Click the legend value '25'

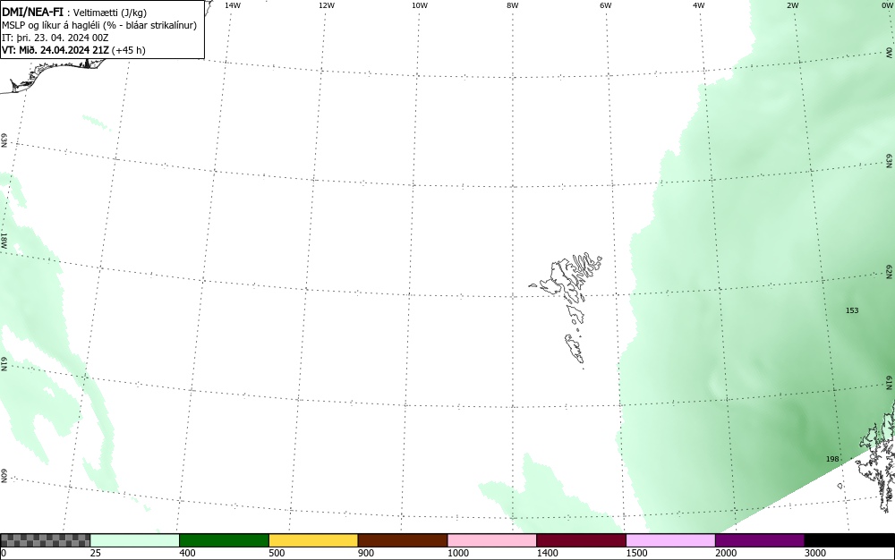point(96,553)
